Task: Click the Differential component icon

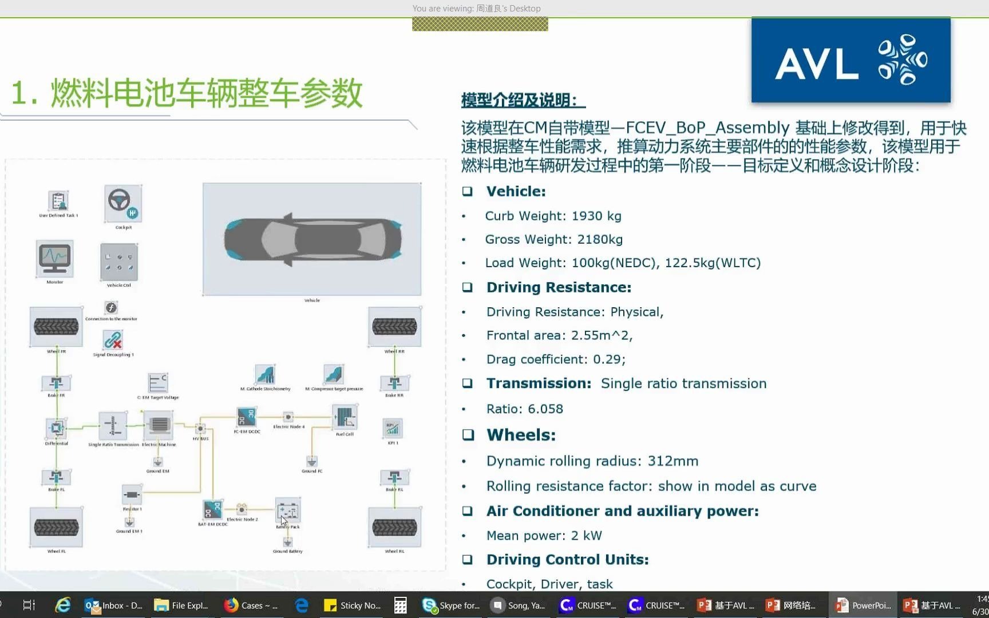Action: [56, 427]
